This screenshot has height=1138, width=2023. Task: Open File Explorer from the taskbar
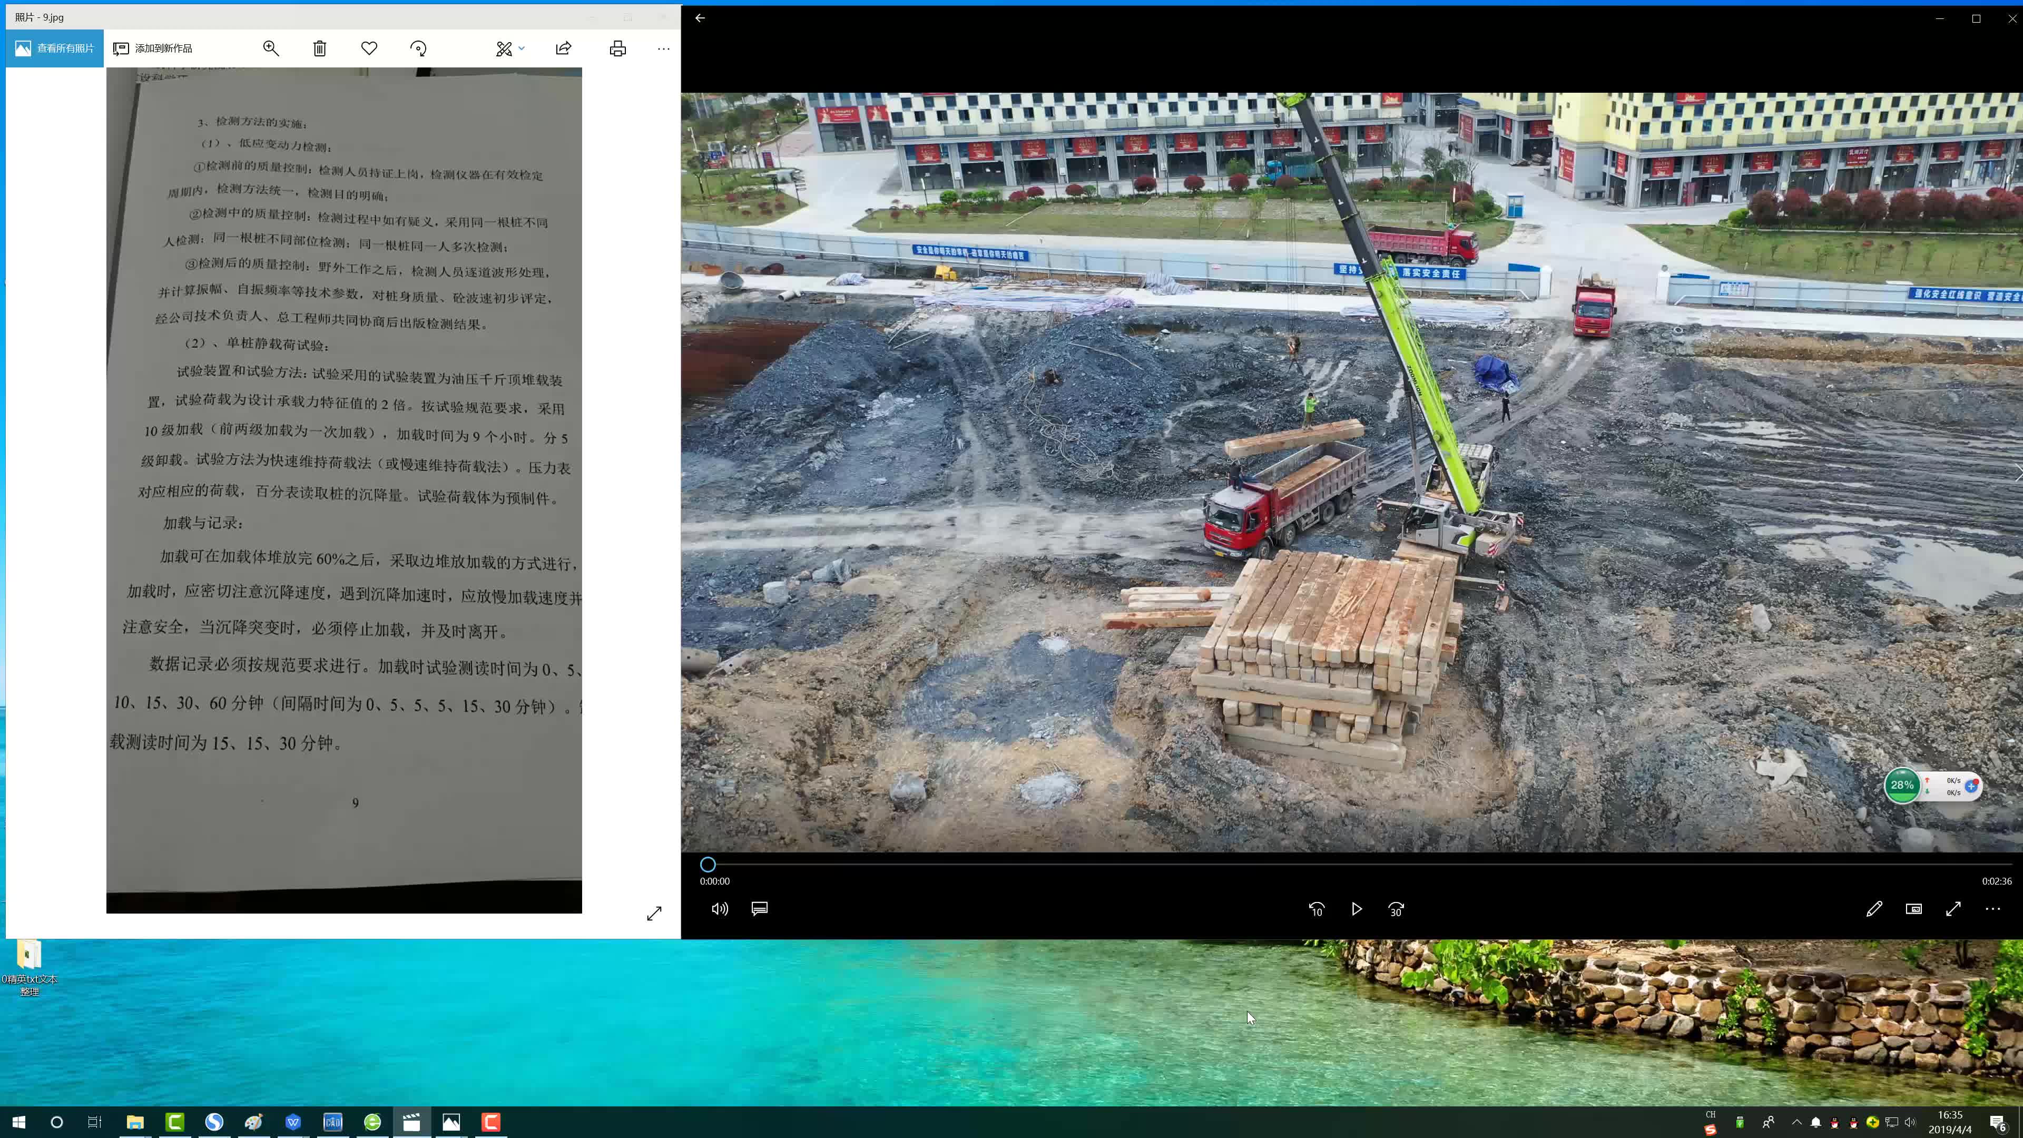pyautogui.click(x=135, y=1122)
